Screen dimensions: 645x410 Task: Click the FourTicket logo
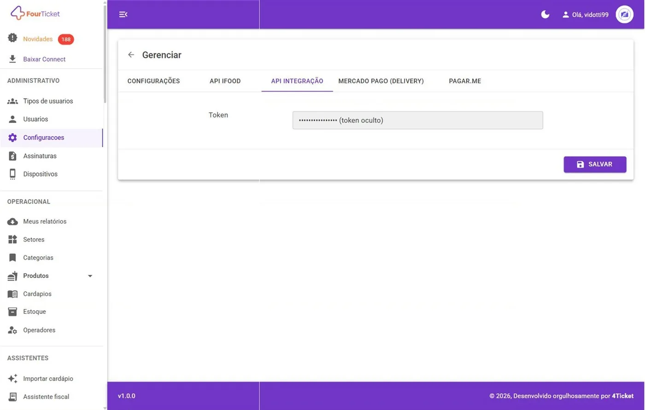click(35, 13)
